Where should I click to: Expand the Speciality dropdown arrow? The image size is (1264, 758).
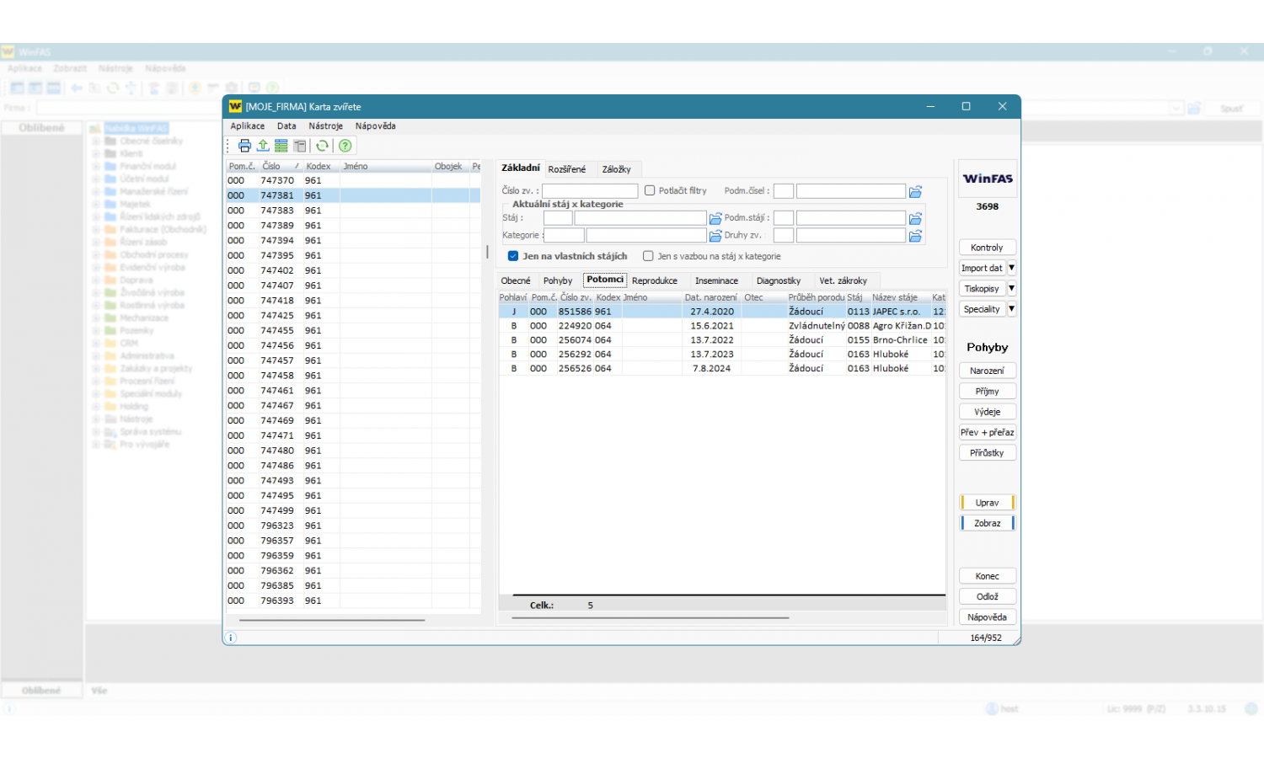1011,309
